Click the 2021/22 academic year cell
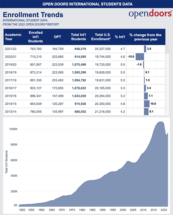This screenshot has width=173, height=215. (x=11, y=49)
